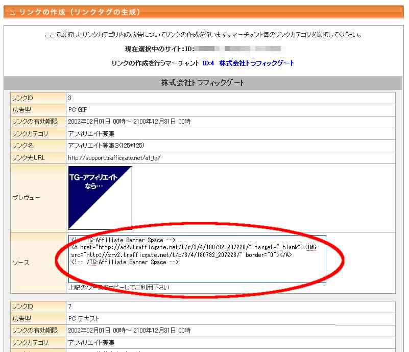This screenshot has width=409, height=352.
Task: Click the second link's リンクカテゴリ value アフィリエイト募集
Action: [91, 342]
